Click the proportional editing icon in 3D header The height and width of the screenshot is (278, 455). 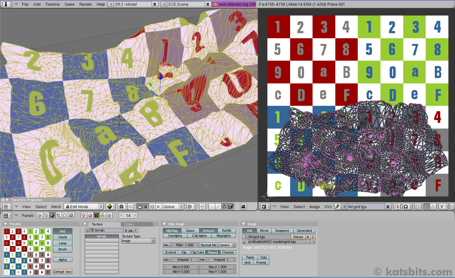(191, 207)
